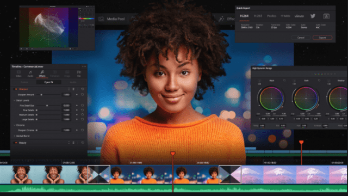Click the vectorscope color display
This screenshot has width=348, height=196.
(x=49, y=27)
